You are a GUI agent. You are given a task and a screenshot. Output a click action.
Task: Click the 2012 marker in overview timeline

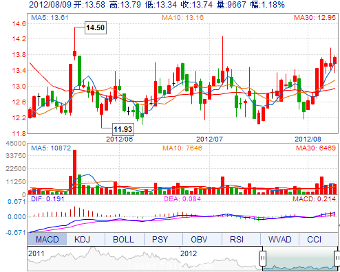[189, 253]
